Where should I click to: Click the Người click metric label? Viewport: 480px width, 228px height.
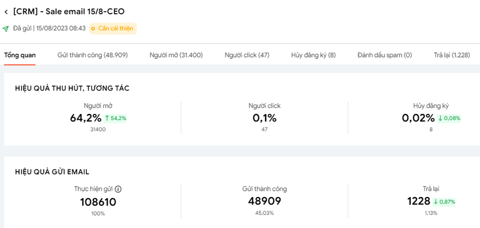265,106
